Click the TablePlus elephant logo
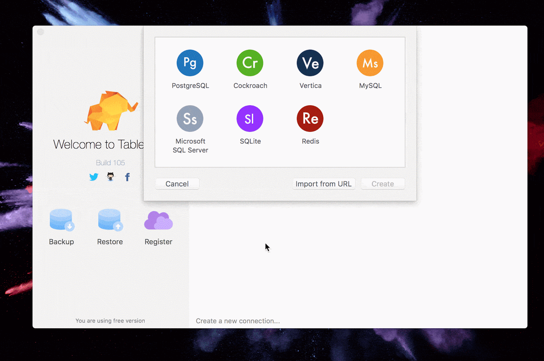 111,111
